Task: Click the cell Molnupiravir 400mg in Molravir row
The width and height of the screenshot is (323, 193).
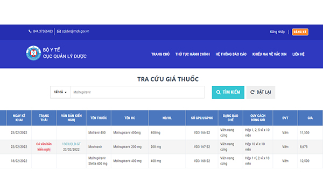Action: [127, 133]
